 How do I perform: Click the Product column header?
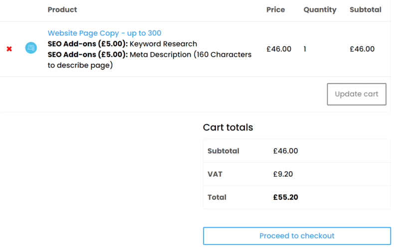click(x=62, y=9)
